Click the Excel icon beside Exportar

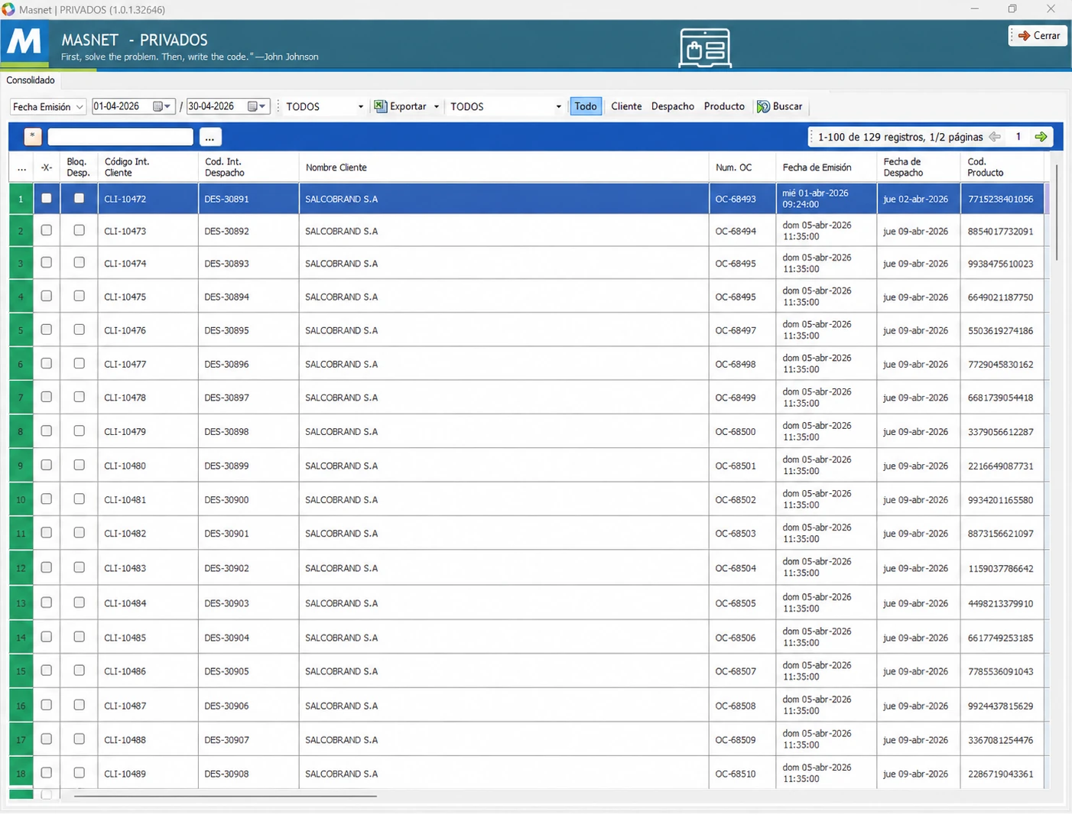380,106
